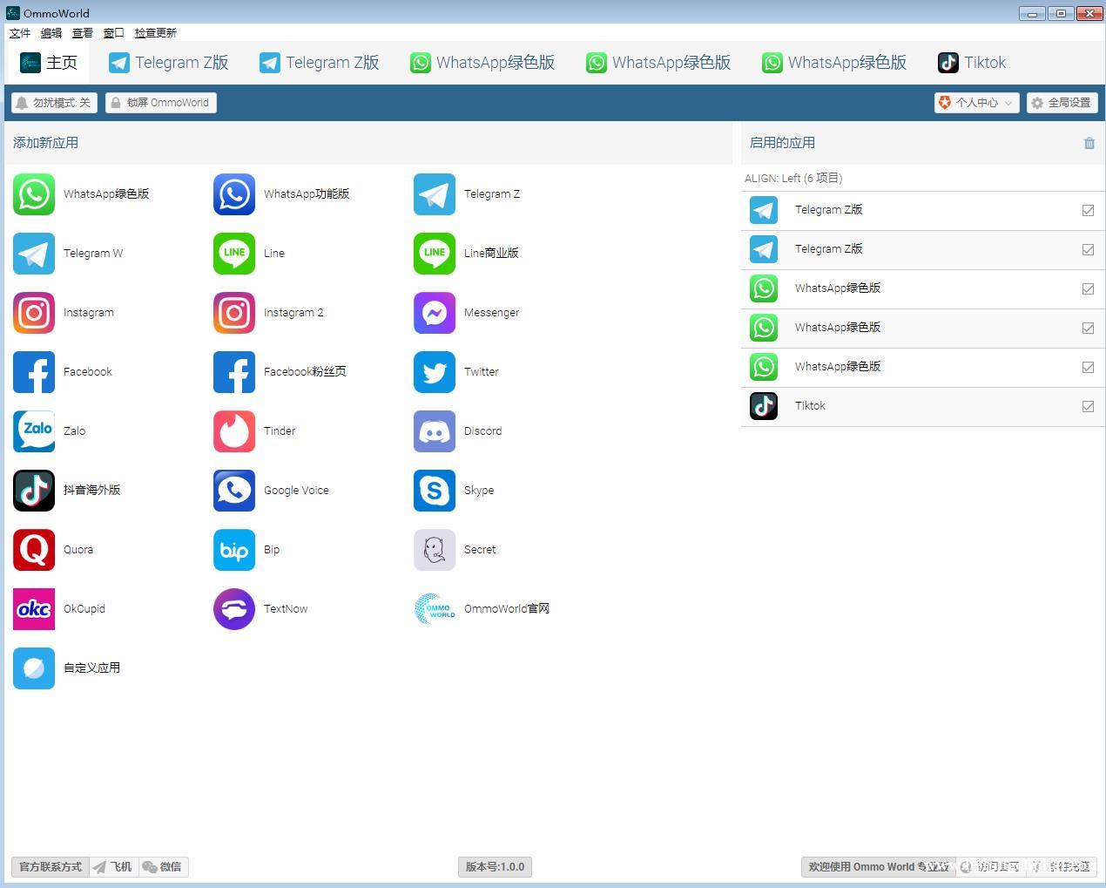
Task: Toggle 勿扰模式 do-not-disturb mode
Action: click(54, 103)
